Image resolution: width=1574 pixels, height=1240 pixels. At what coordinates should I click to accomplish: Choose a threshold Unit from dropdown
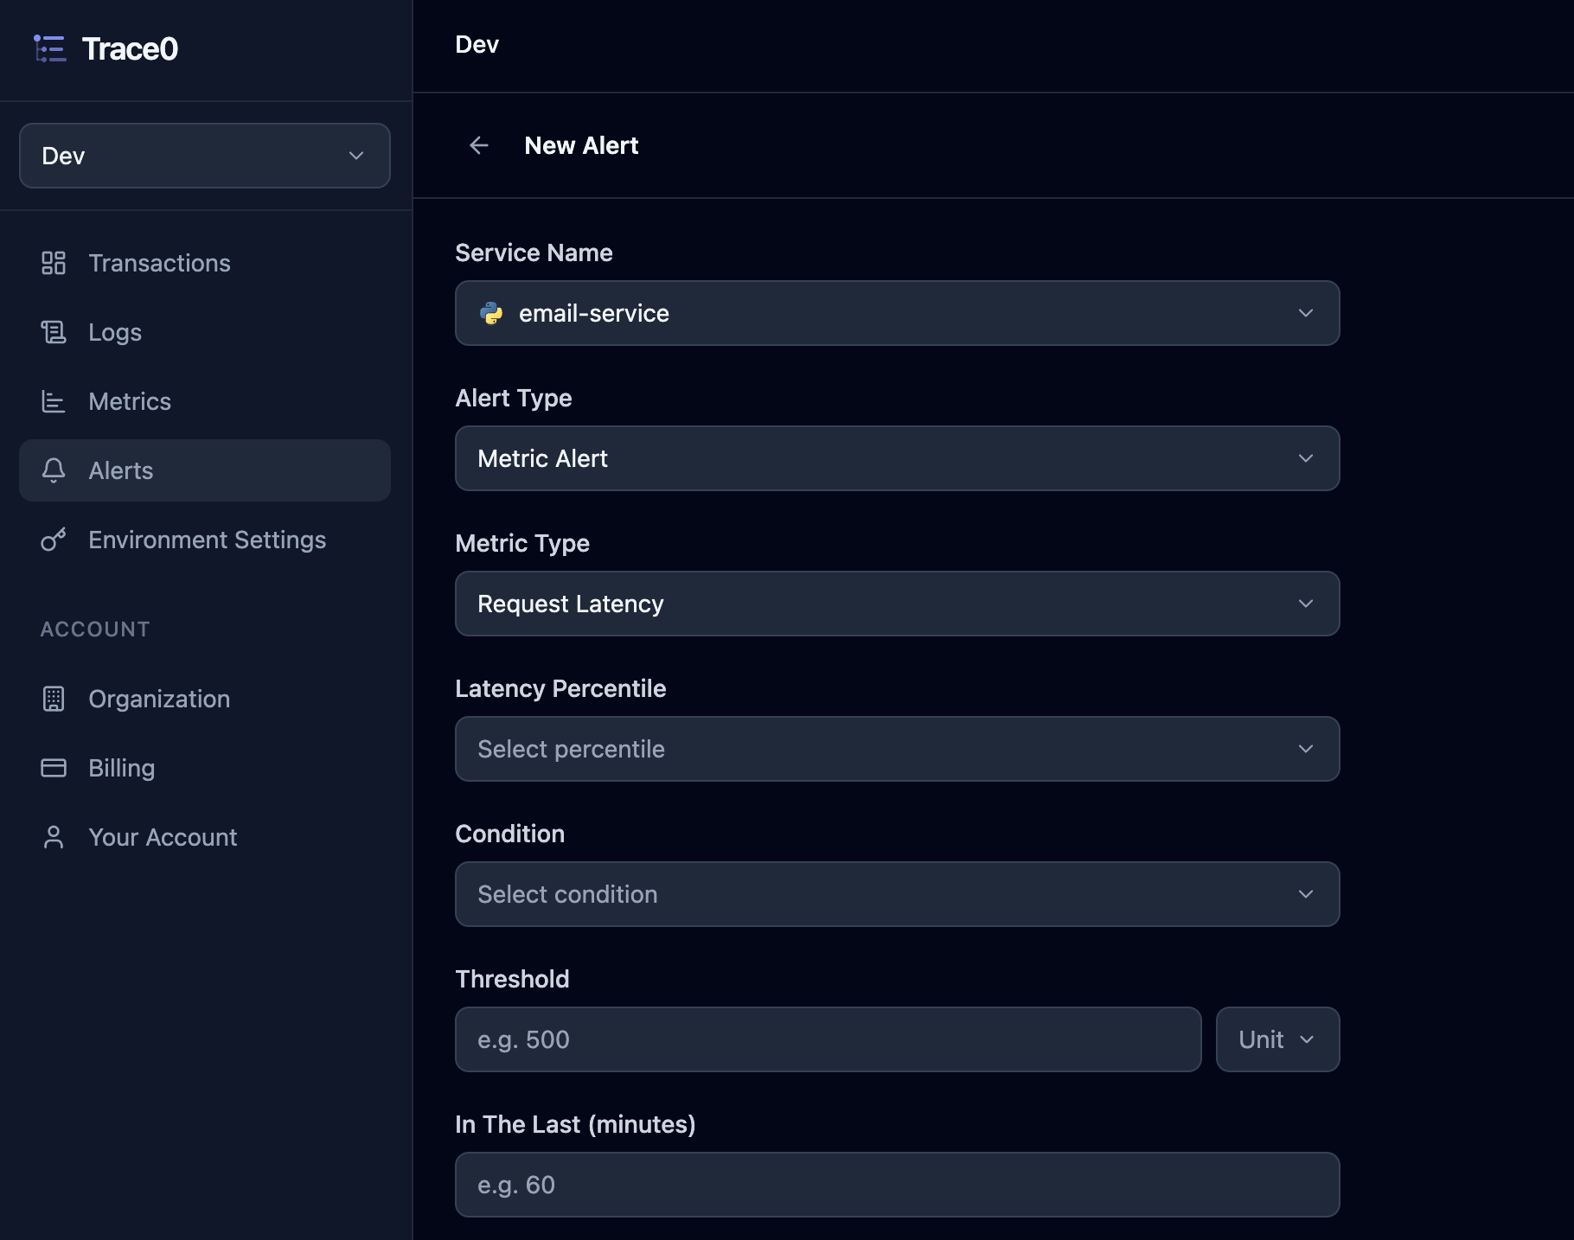pos(1278,1039)
